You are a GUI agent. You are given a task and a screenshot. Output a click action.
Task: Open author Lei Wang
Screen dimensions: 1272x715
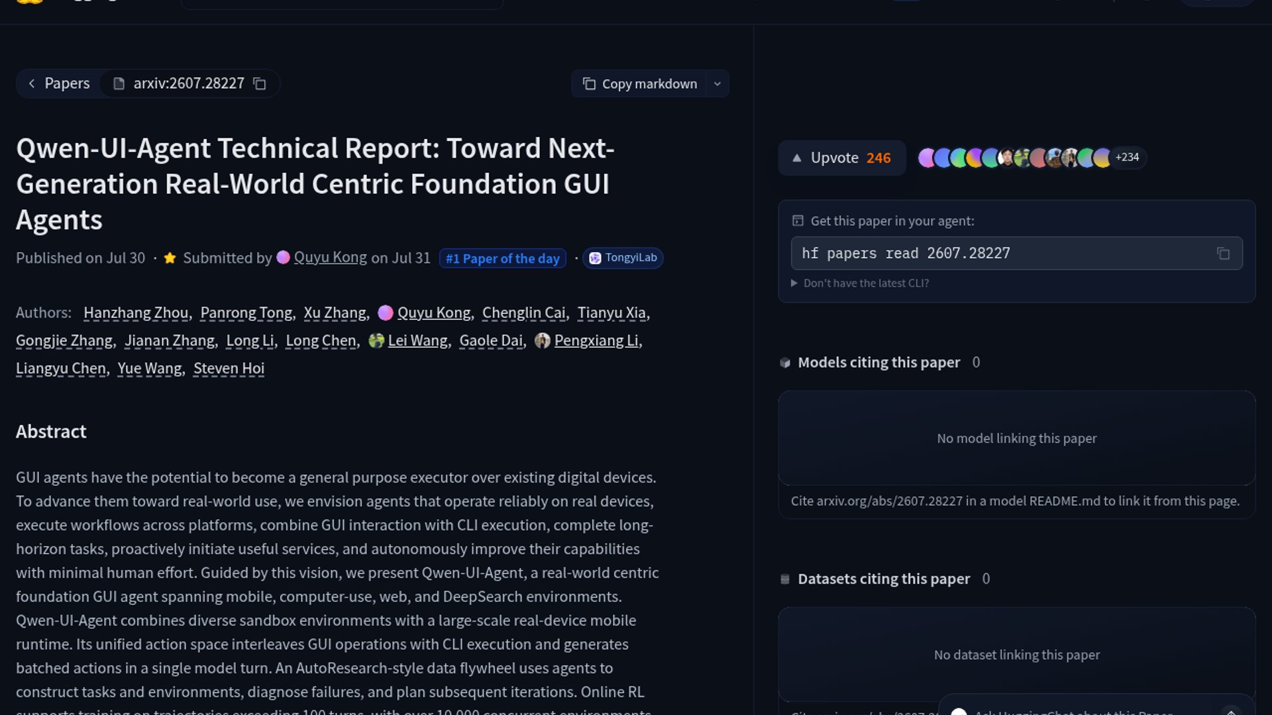(x=418, y=340)
